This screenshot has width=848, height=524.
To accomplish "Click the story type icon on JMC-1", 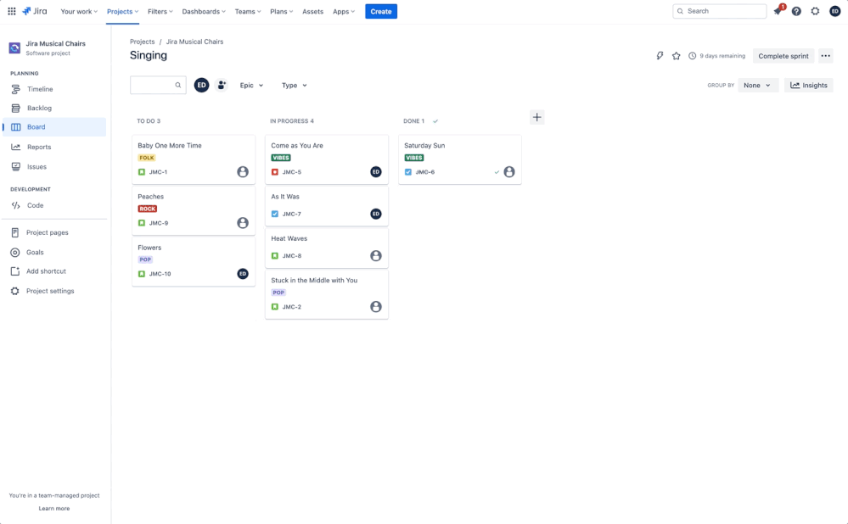I will click(x=142, y=172).
